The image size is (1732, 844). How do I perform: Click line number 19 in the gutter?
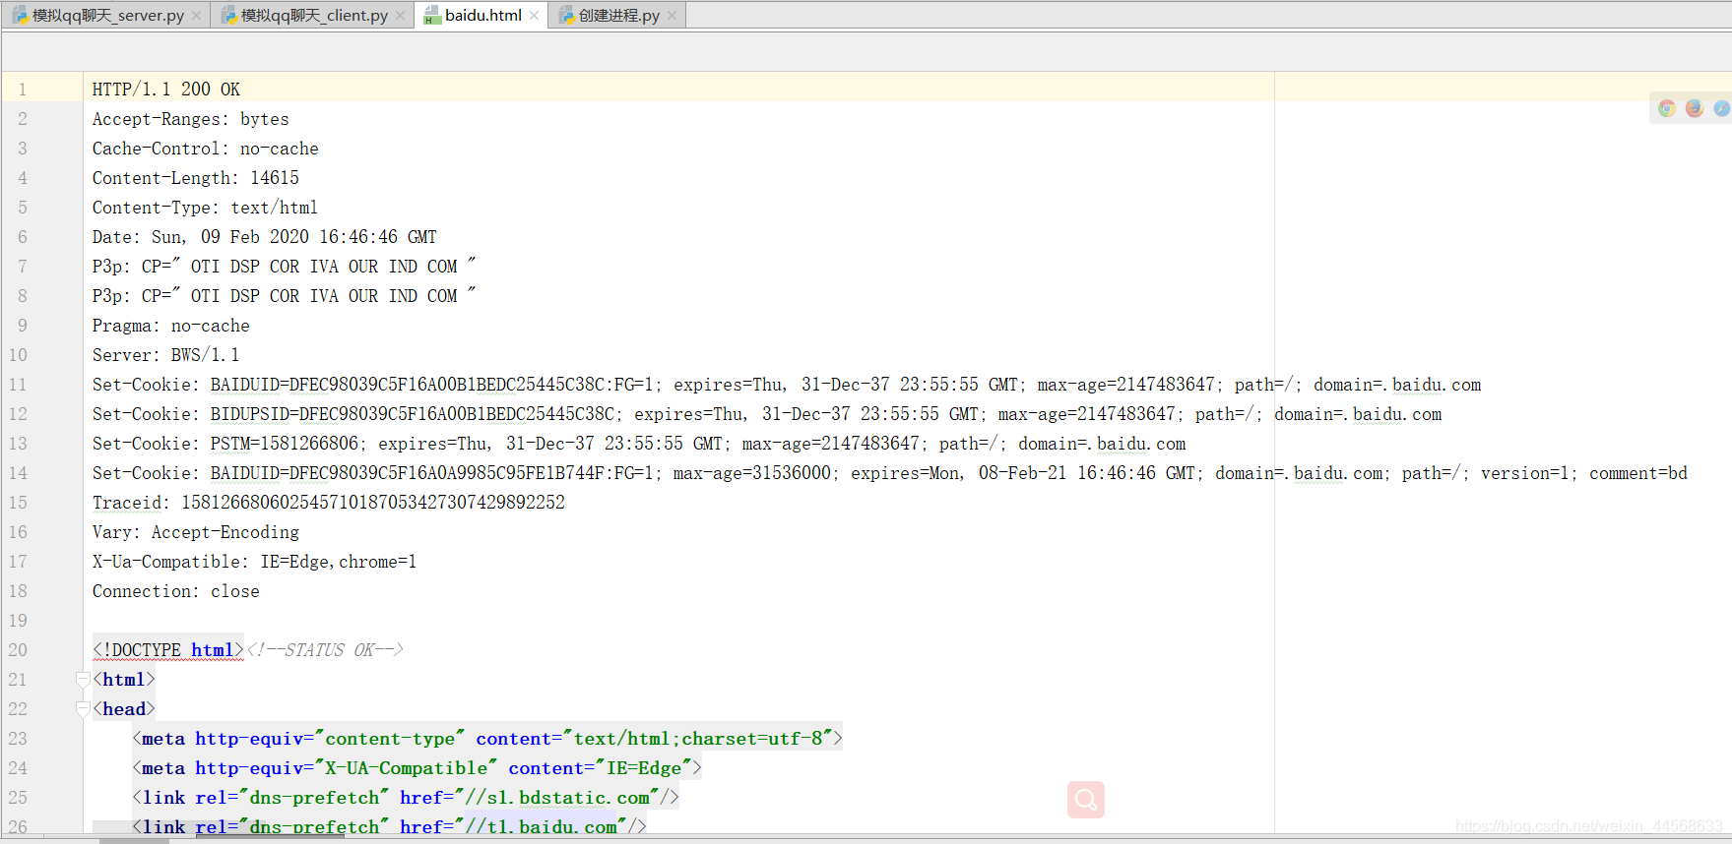(18, 621)
